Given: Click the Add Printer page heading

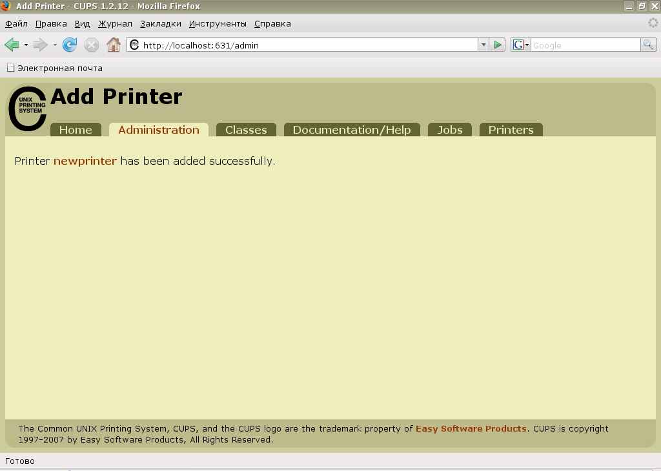Looking at the screenshot, I should pos(116,97).
